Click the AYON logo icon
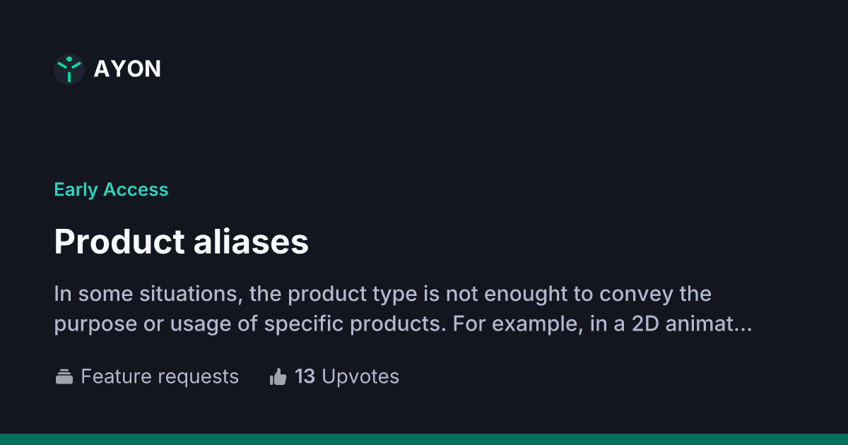The image size is (848, 445). click(x=69, y=69)
